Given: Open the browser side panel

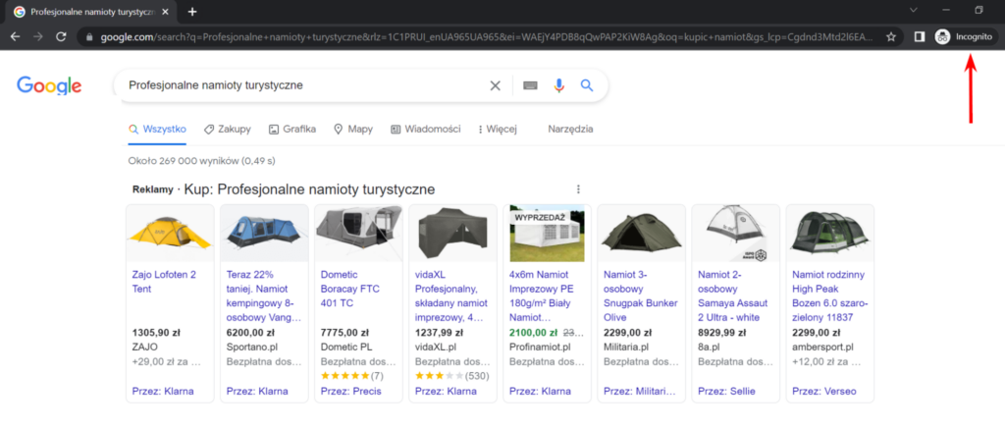Looking at the screenshot, I should (919, 36).
